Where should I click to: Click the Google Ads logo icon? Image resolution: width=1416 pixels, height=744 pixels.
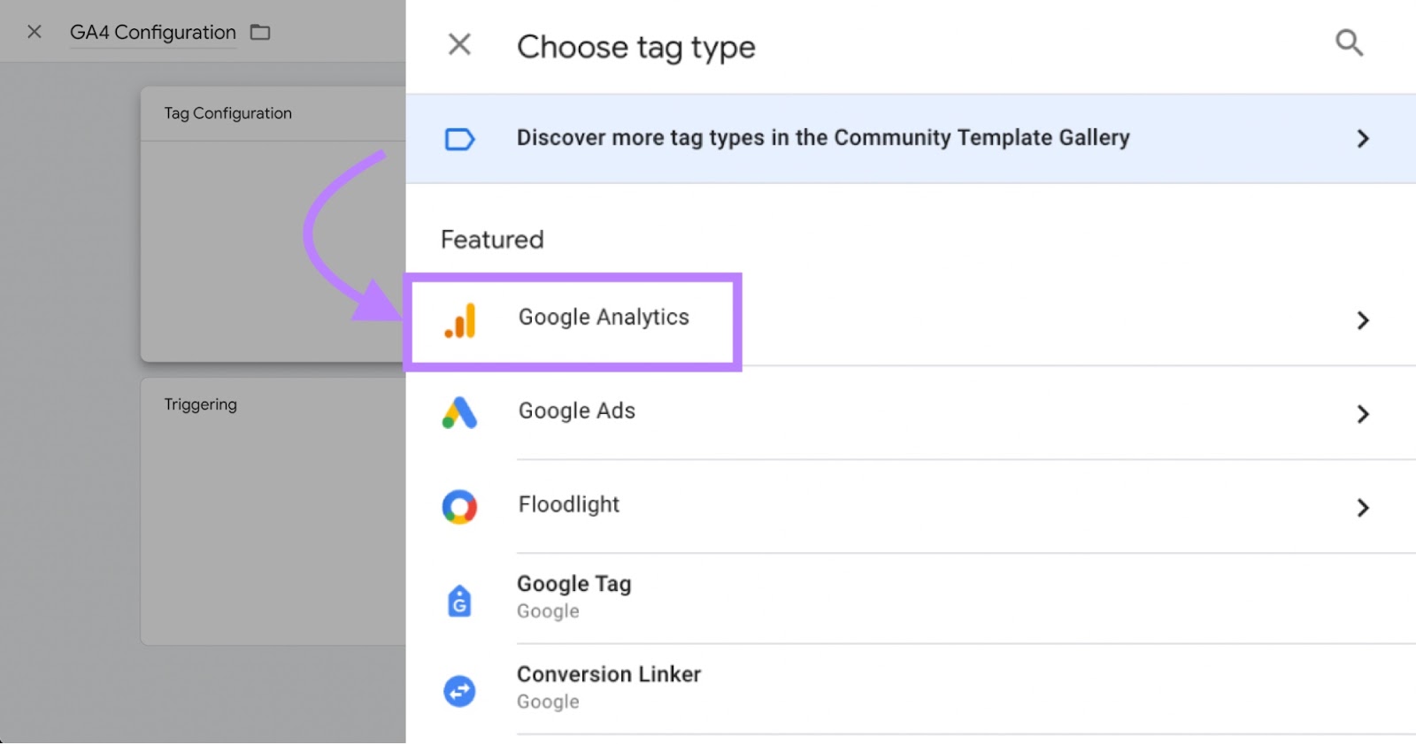tap(459, 413)
